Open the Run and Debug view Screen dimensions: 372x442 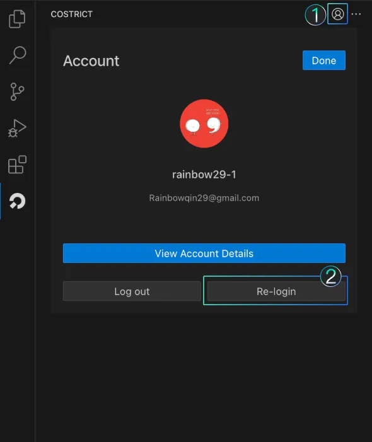tap(17, 128)
